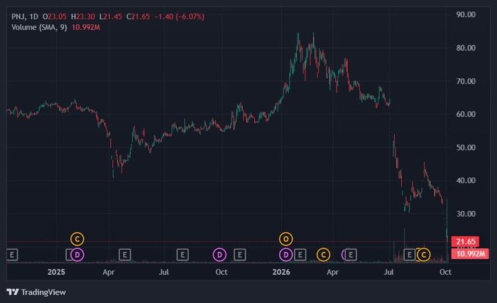Open the earnings E marker at far left edge
This screenshot has height=303, width=497.
tap(12, 255)
